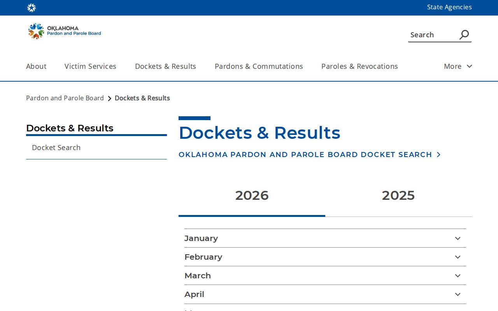Expand the More navigation dropdown

coord(458,66)
